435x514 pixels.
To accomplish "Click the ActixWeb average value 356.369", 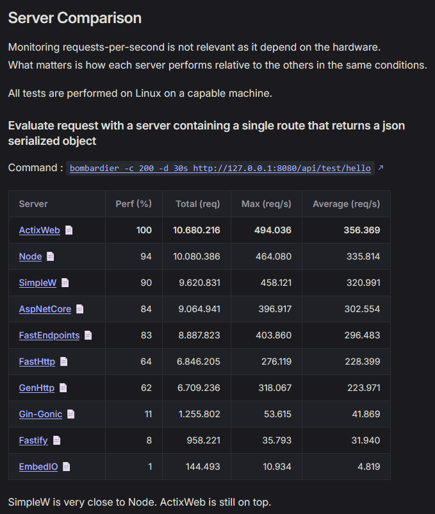I will point(362,230).
